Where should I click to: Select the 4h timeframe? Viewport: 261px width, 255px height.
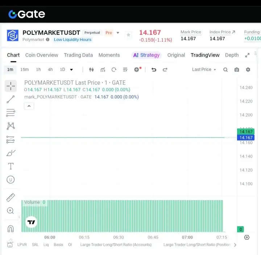click(x=50, y=69)
